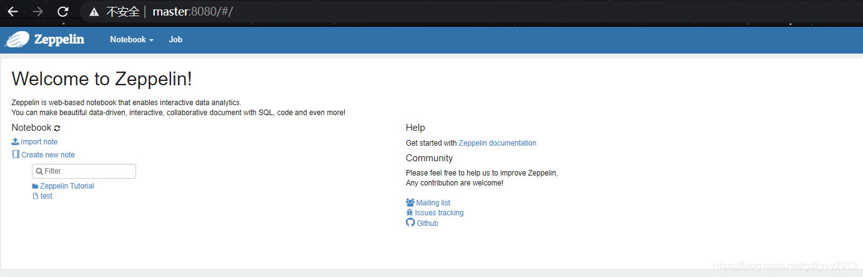Screen dimensions: 863x277
Task: Click the Create new note link
Action: (x=48, y=155)
